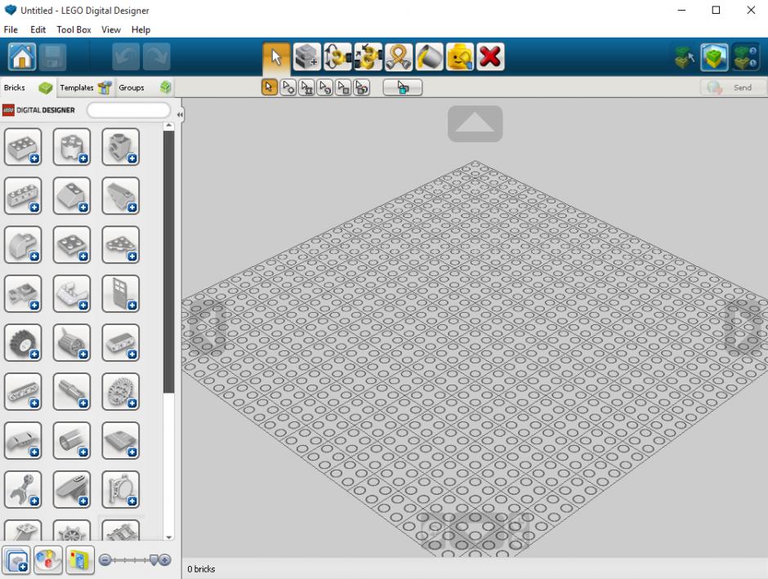Screen dimensions: 768x579
Task: Click the brick search input field
Action: pyautogui.click(x=128, y=110)
